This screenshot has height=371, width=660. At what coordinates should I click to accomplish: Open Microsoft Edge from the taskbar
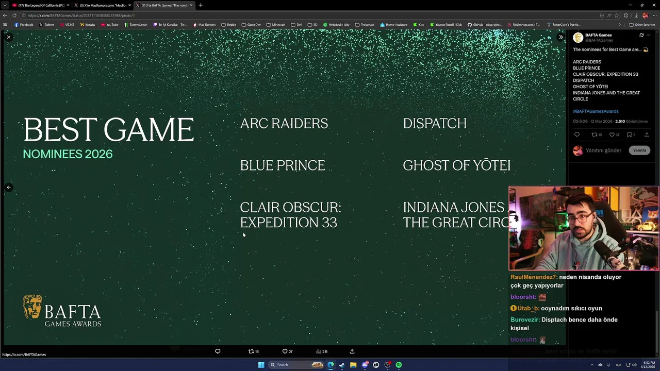[x=331, y=365]
